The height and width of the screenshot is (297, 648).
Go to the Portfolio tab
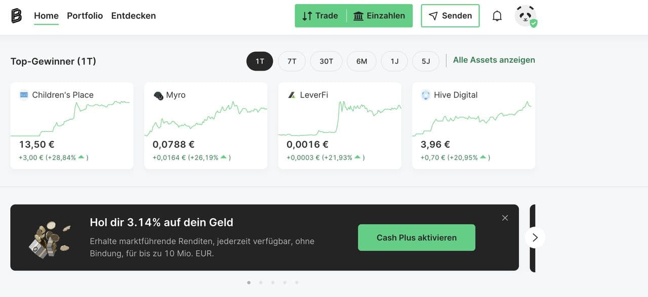[85, 16]
